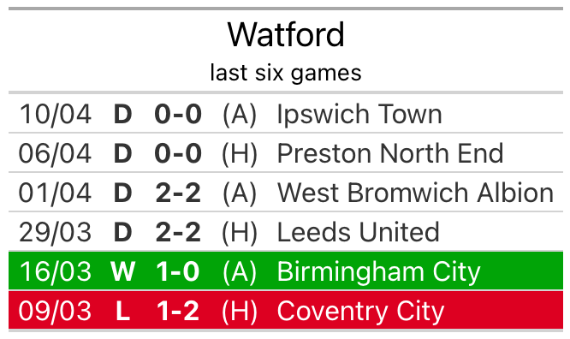Click the (H) marker beside Preston North End
The image size is (570, 339).
240,153
